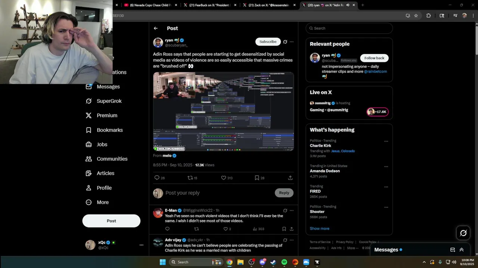The height and width of the screenshot is (268, 478).
Task: Open three-dot menu on E-Man's reply
Action: [x=292, y=210]
